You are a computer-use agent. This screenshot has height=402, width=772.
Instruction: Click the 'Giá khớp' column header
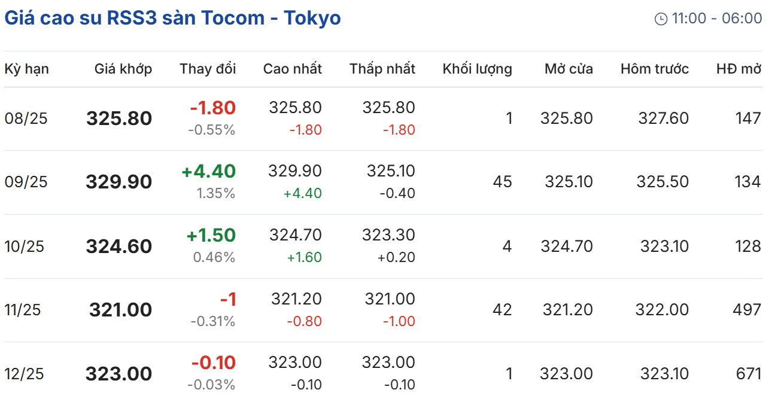123,69
